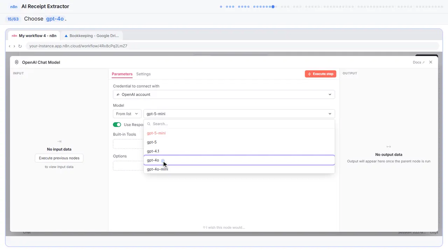This screenshot has width=448, height=252.
Task: Click the Options label
Action: [x=120, y=156]
